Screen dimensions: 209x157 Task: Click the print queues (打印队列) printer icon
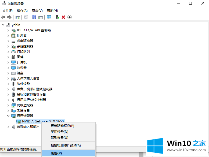point(13,52)
